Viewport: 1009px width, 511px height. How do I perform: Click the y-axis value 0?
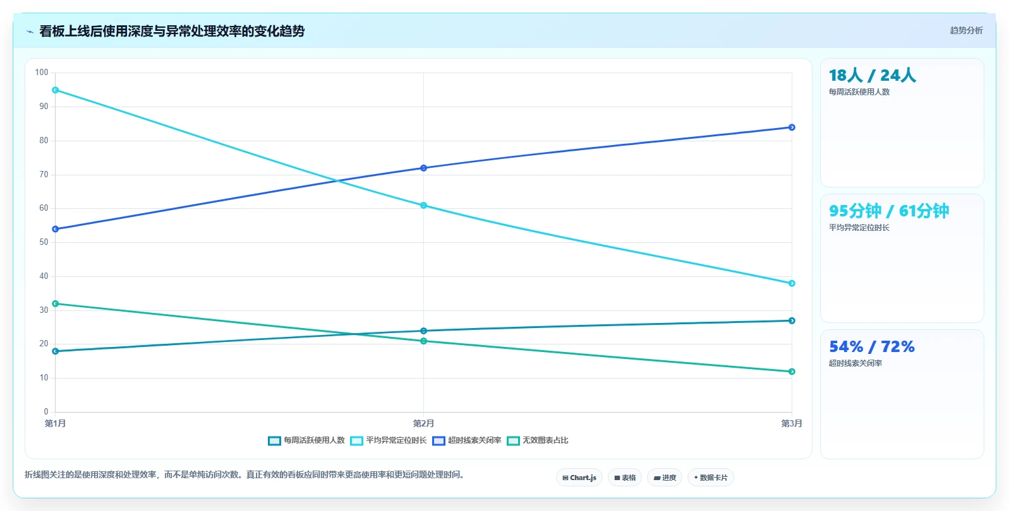[46, 412]
